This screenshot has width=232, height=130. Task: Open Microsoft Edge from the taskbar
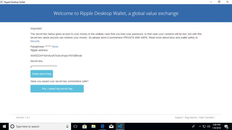point(102,126)
